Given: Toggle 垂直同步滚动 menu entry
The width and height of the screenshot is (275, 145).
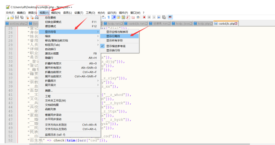Looking at the screenshot, I should click(70, 115).
